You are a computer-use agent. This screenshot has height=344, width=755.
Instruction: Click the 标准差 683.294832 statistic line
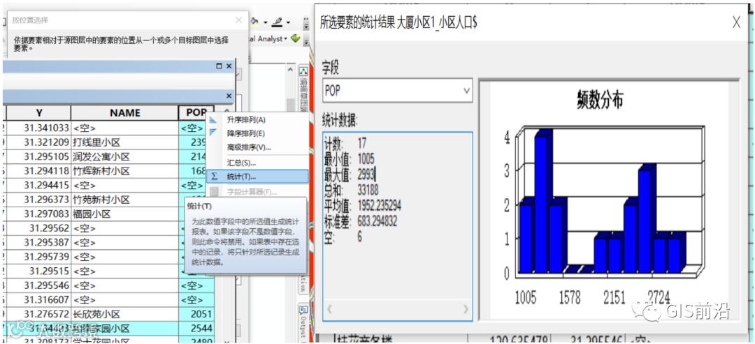pos(361,221)
